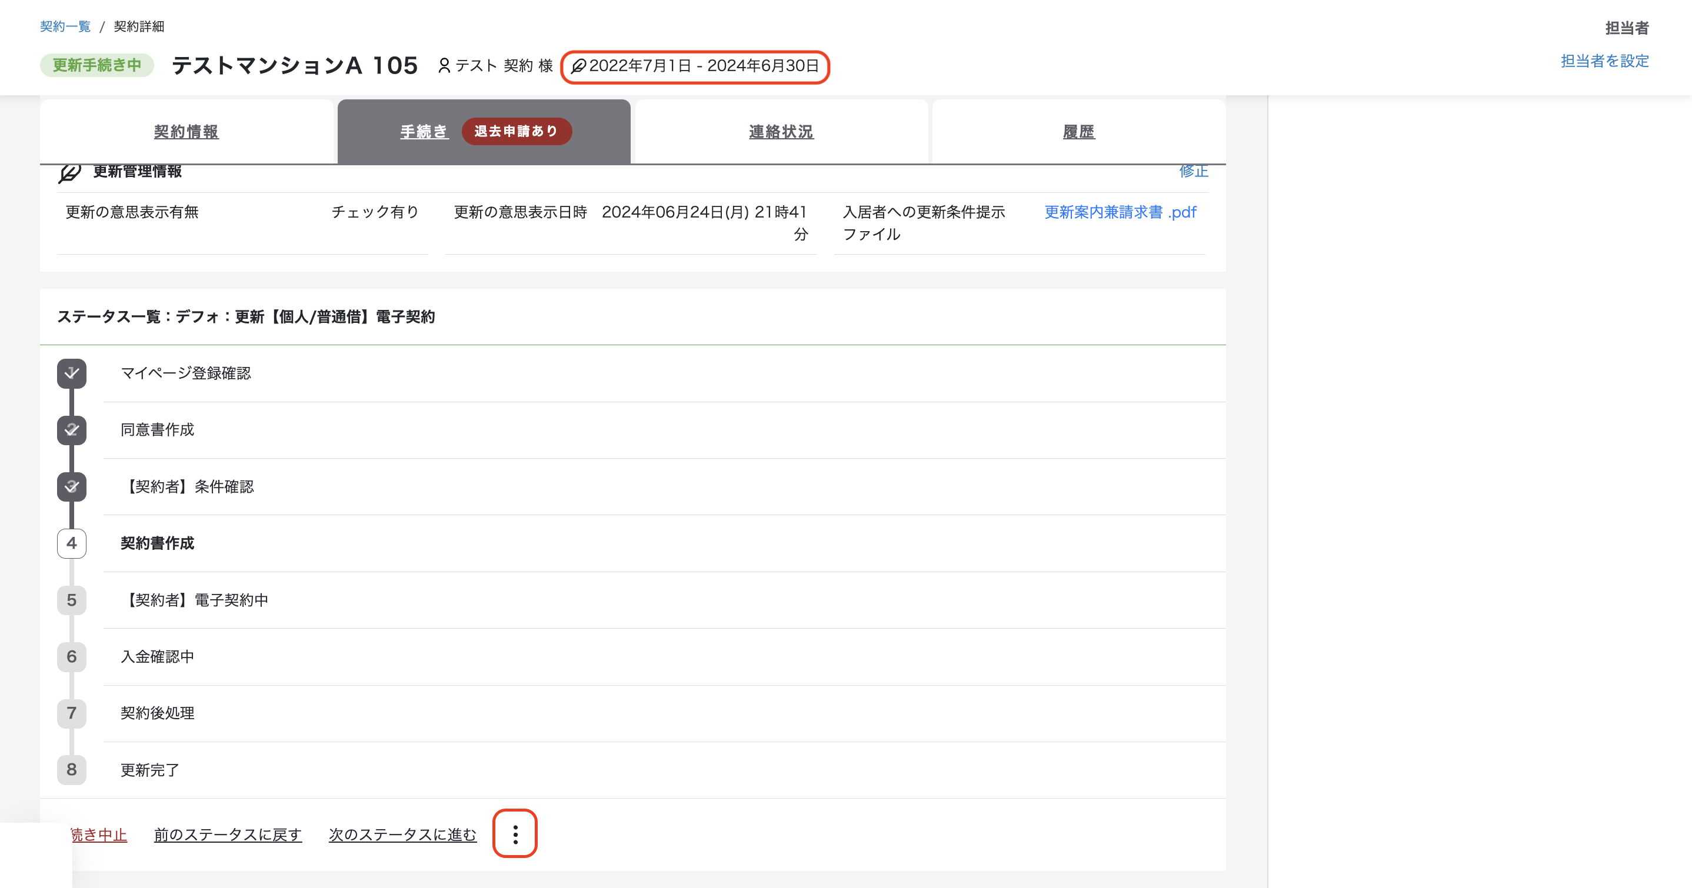The image size is (1692, 888).
Task: Click the feather icon beside contract period
Action: (578, 66)
